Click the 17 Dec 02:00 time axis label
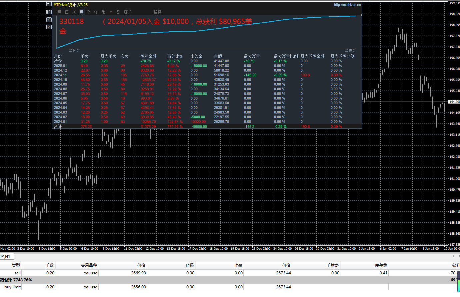 pos(197,248)
